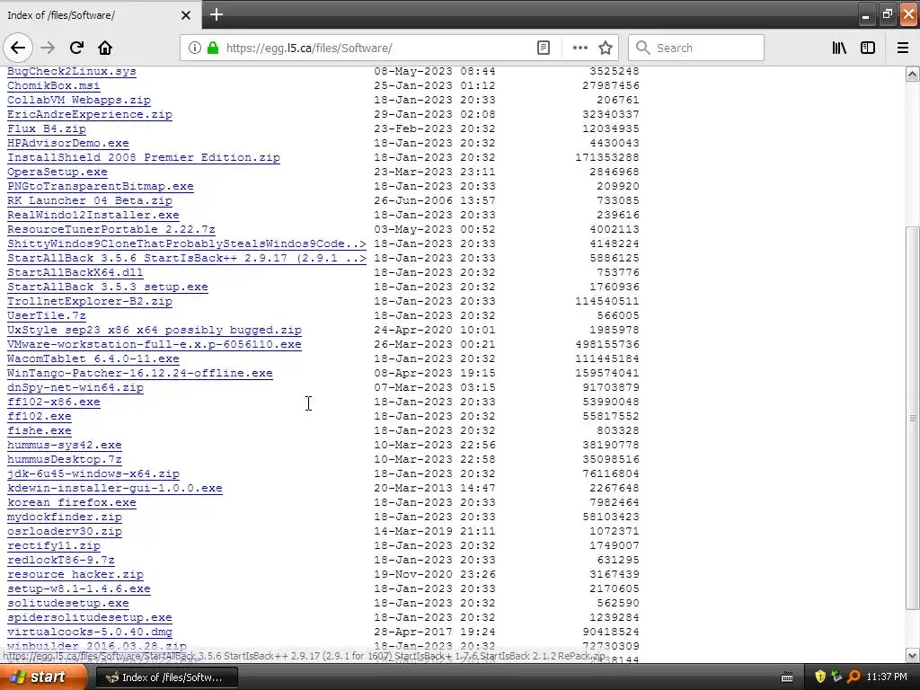This screenshot has width=920, height=690.
Task: Open the hamburger application menu
Action: 903,49
